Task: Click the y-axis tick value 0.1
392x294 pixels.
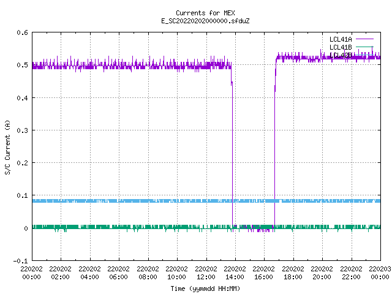Action: point(23,195)
